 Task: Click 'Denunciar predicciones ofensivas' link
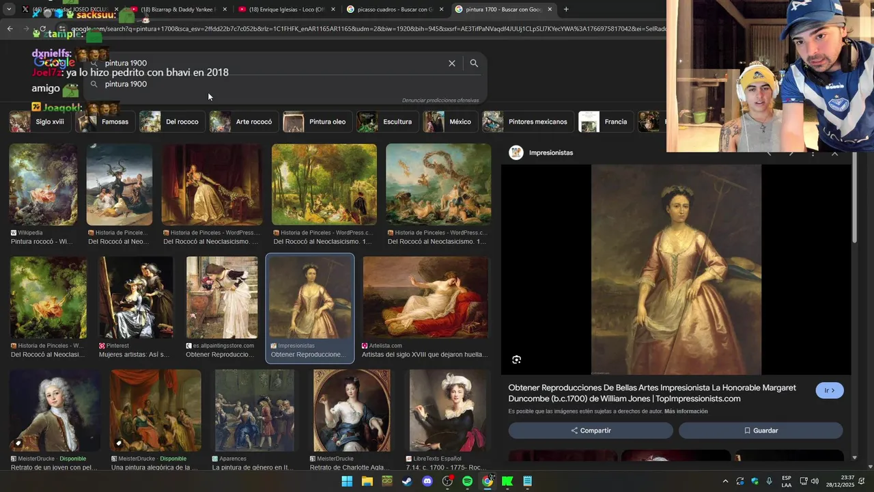click(440, 100)
